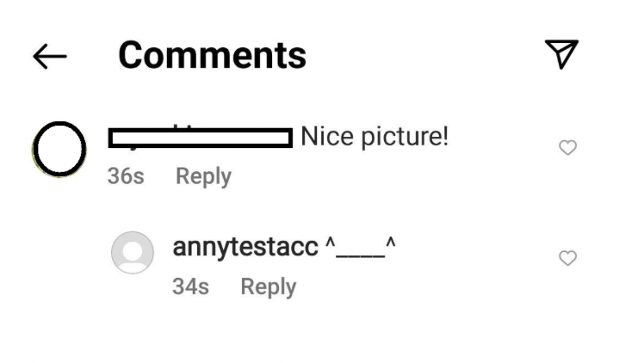644x363 pixels.
Task: Like annytestacc's ^____^ reply
Action: 568,258
